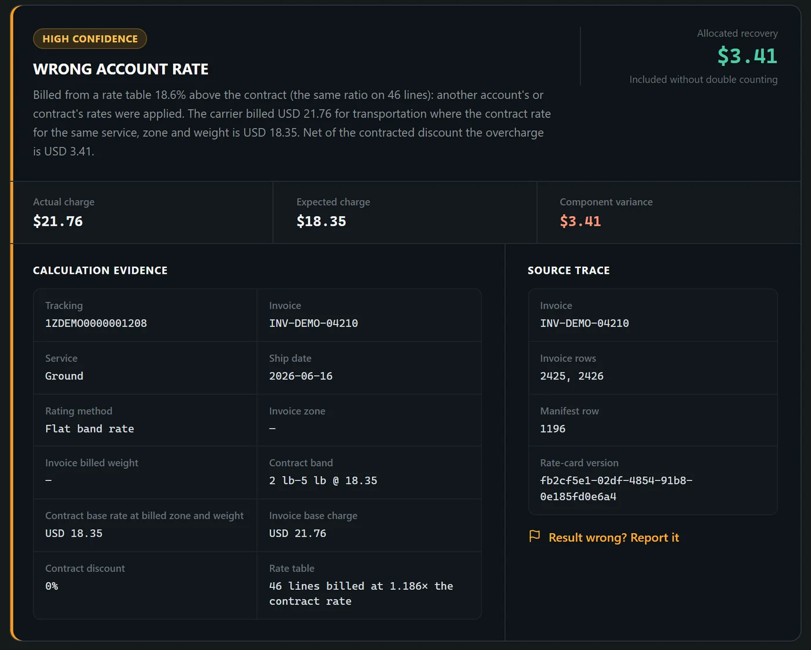
Task: Click INV-DEMO-04210 in Calculation Evidence
Action: 313,323
